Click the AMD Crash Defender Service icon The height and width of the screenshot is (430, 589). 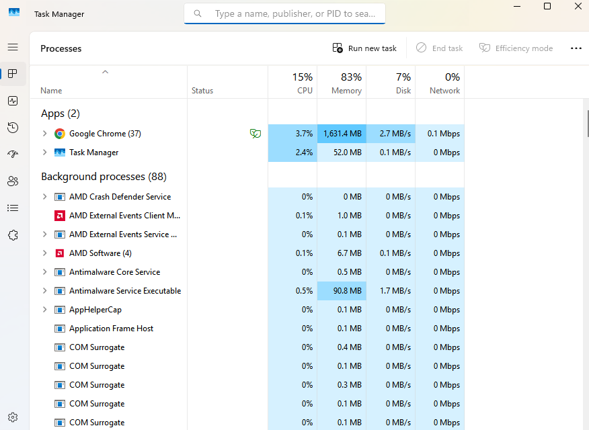[60, 197]
